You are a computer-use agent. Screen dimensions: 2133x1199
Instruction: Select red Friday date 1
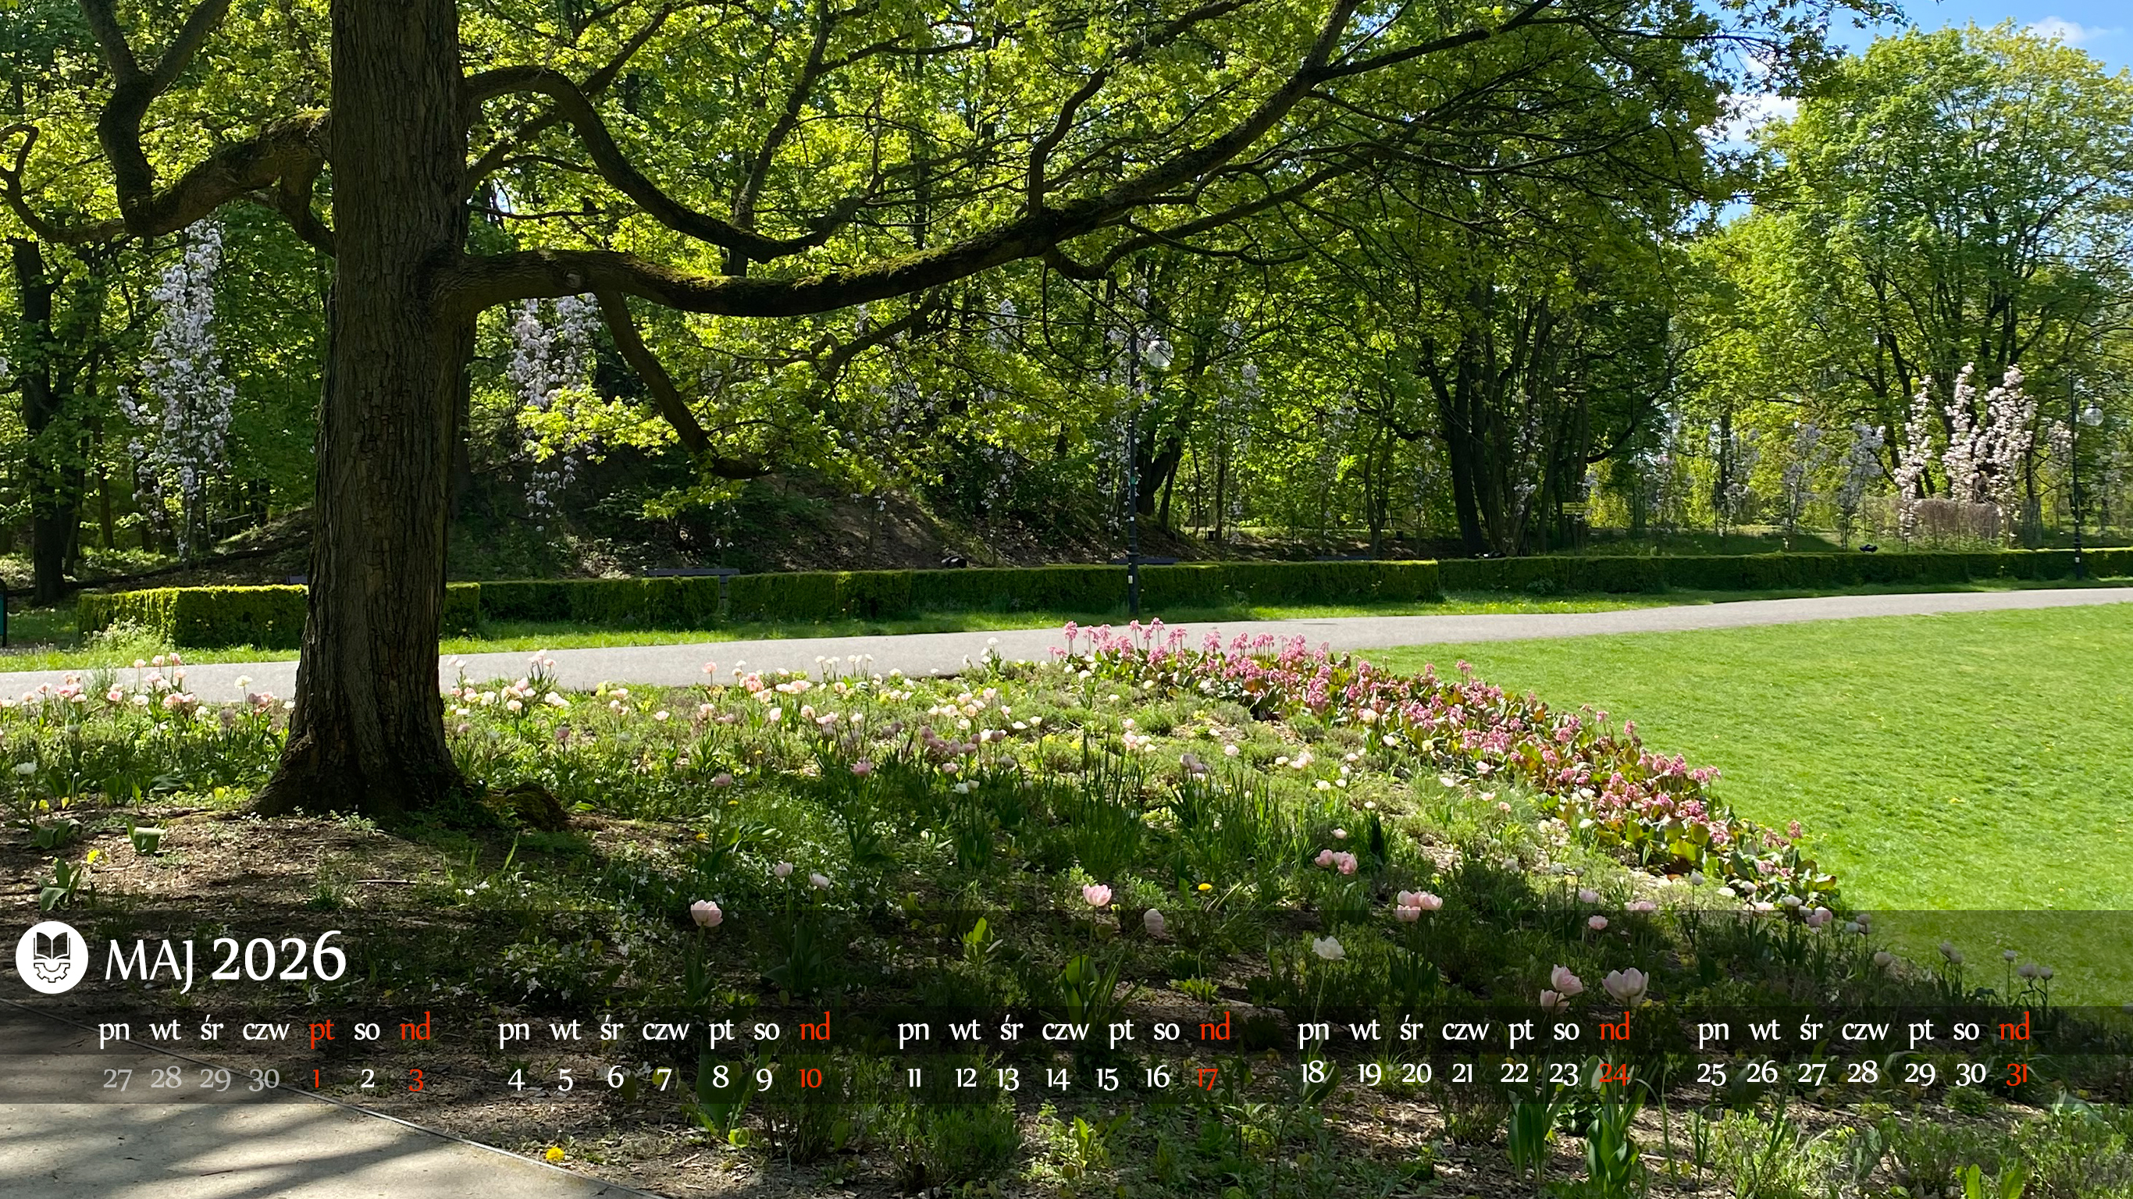(316, 1078)
